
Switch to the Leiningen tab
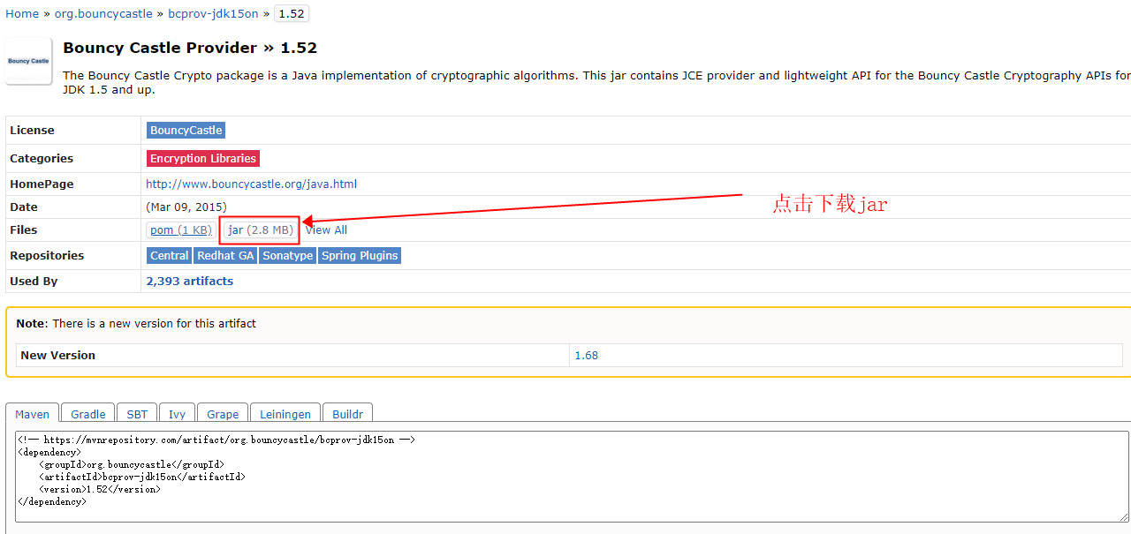tap(285, 414)
